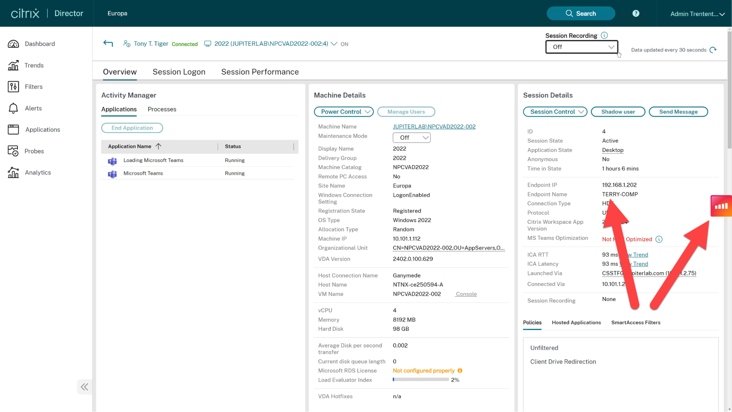The height and width of the screenshot is (412, 732).
Task: Open the Admin Trentent account menu
Action: (x=697, y=14)
